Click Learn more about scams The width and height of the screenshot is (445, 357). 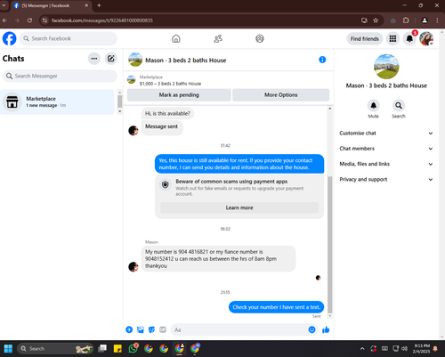(x=239, y=207)
